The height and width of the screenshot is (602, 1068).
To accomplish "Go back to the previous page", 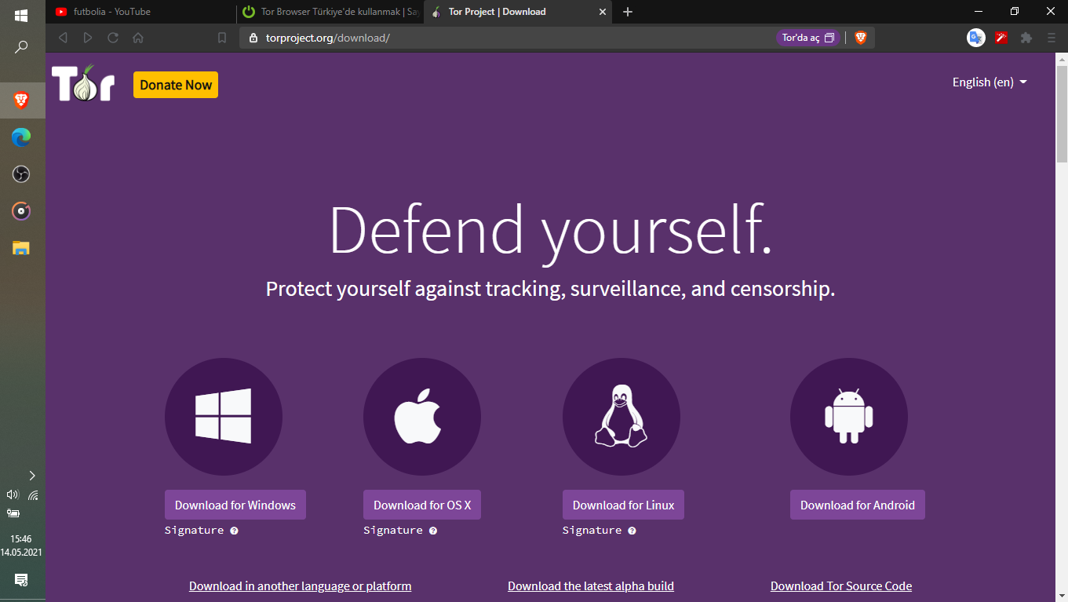I will (x=63, y=38).
